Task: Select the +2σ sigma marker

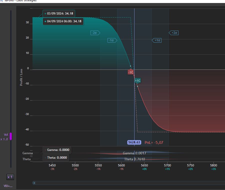Action: pyautogui.click(x=174, y=33)
